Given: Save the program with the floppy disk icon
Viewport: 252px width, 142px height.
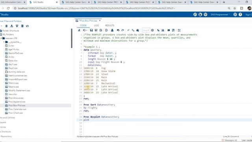Looking at the screenshot, I should [91, 30].
